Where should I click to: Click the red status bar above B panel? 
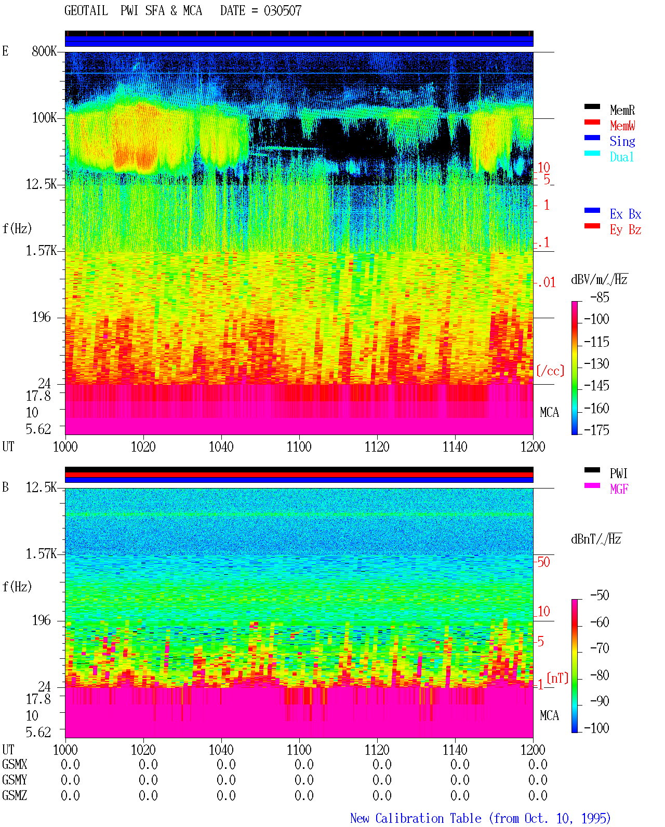pyautogui.click(x=299, y=474)
